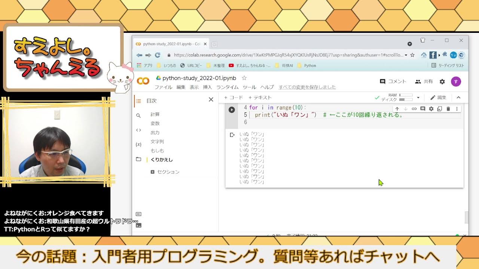Clear the cell output using output icon
The width and height of the screenshot is (479, 269).
[x=232, y=135]
